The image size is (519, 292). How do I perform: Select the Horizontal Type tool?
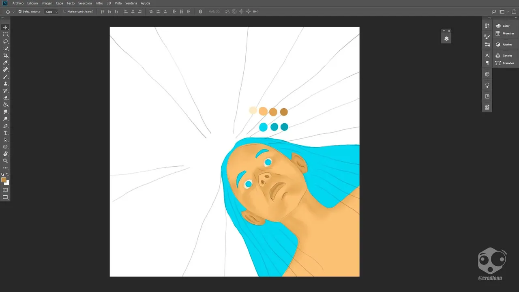click(x=6, y=133)
